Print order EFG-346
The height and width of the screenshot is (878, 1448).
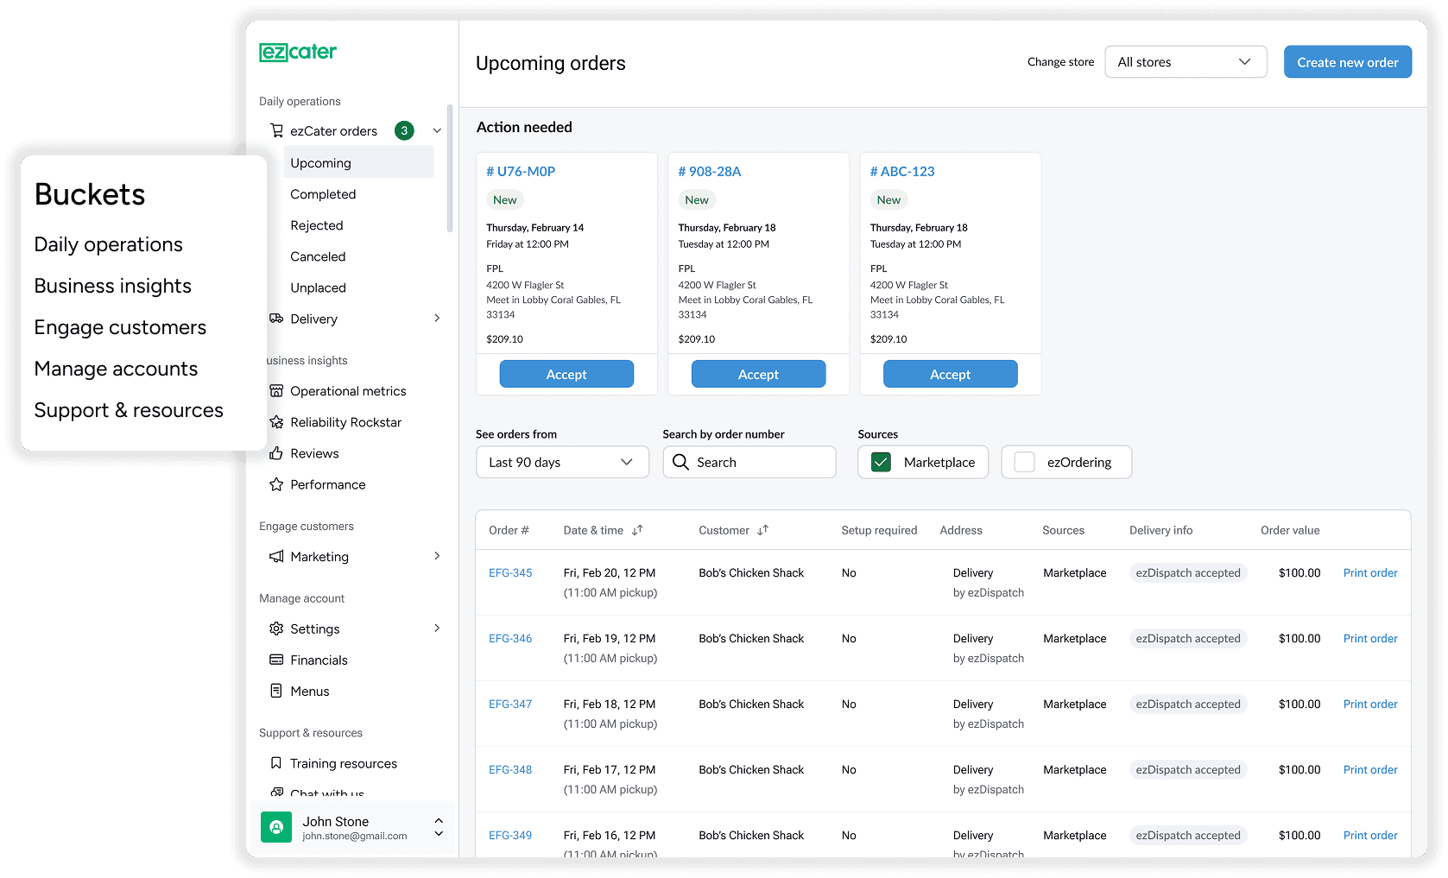(x=1370, y=638)
